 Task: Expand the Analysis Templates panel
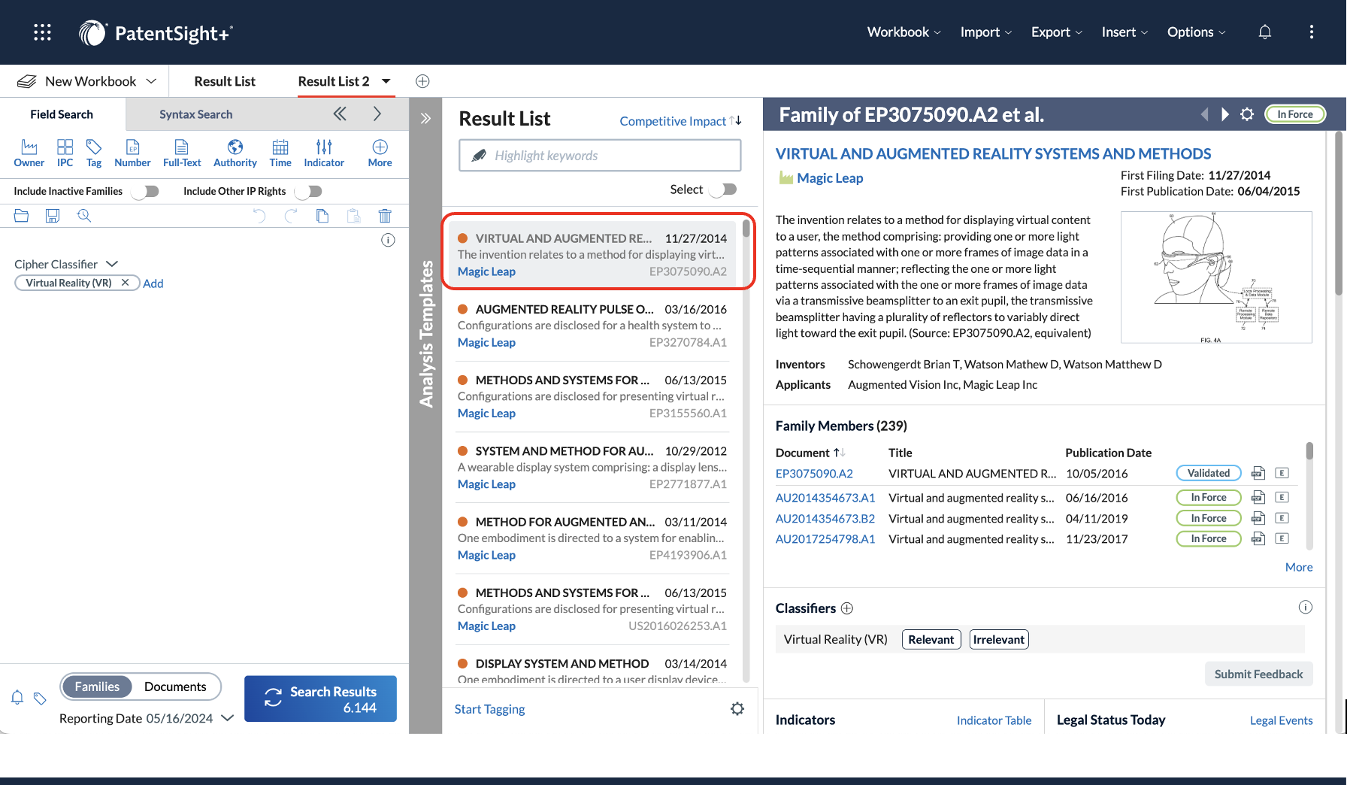tap(425, 118)
